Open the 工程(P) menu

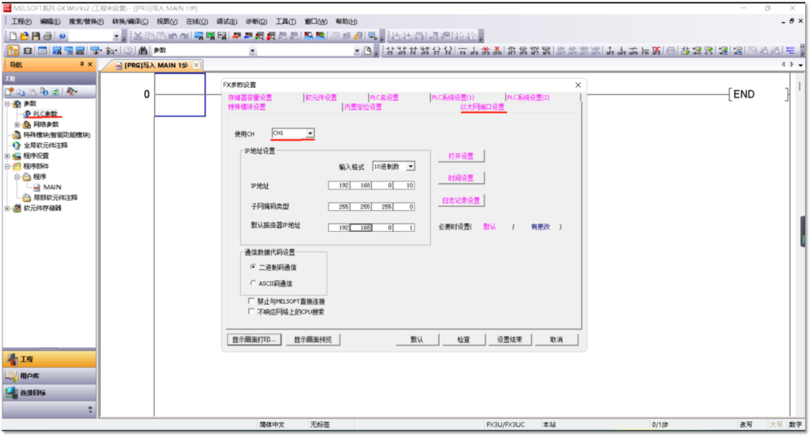21,21
